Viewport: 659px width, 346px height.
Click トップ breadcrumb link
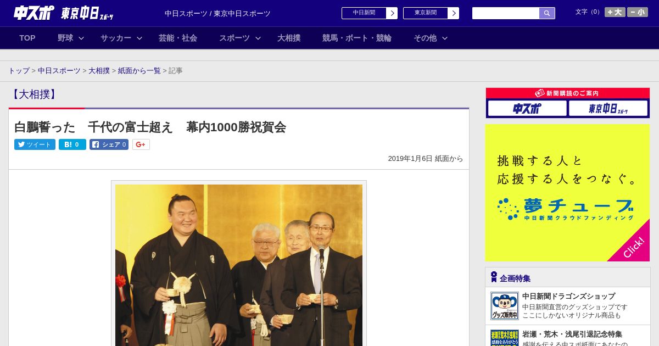19,71
